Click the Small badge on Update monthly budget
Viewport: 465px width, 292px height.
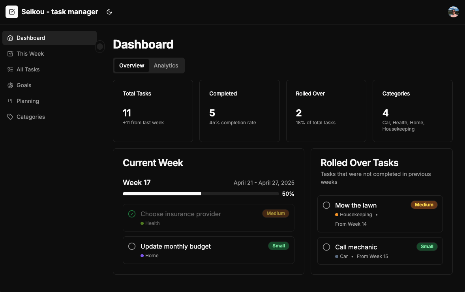pyautogui.click(x=279, y=246)
